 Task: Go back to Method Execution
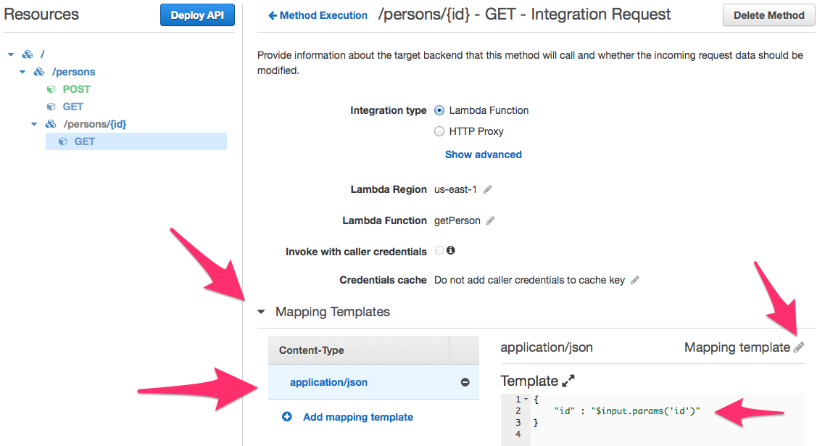point(318,15)
